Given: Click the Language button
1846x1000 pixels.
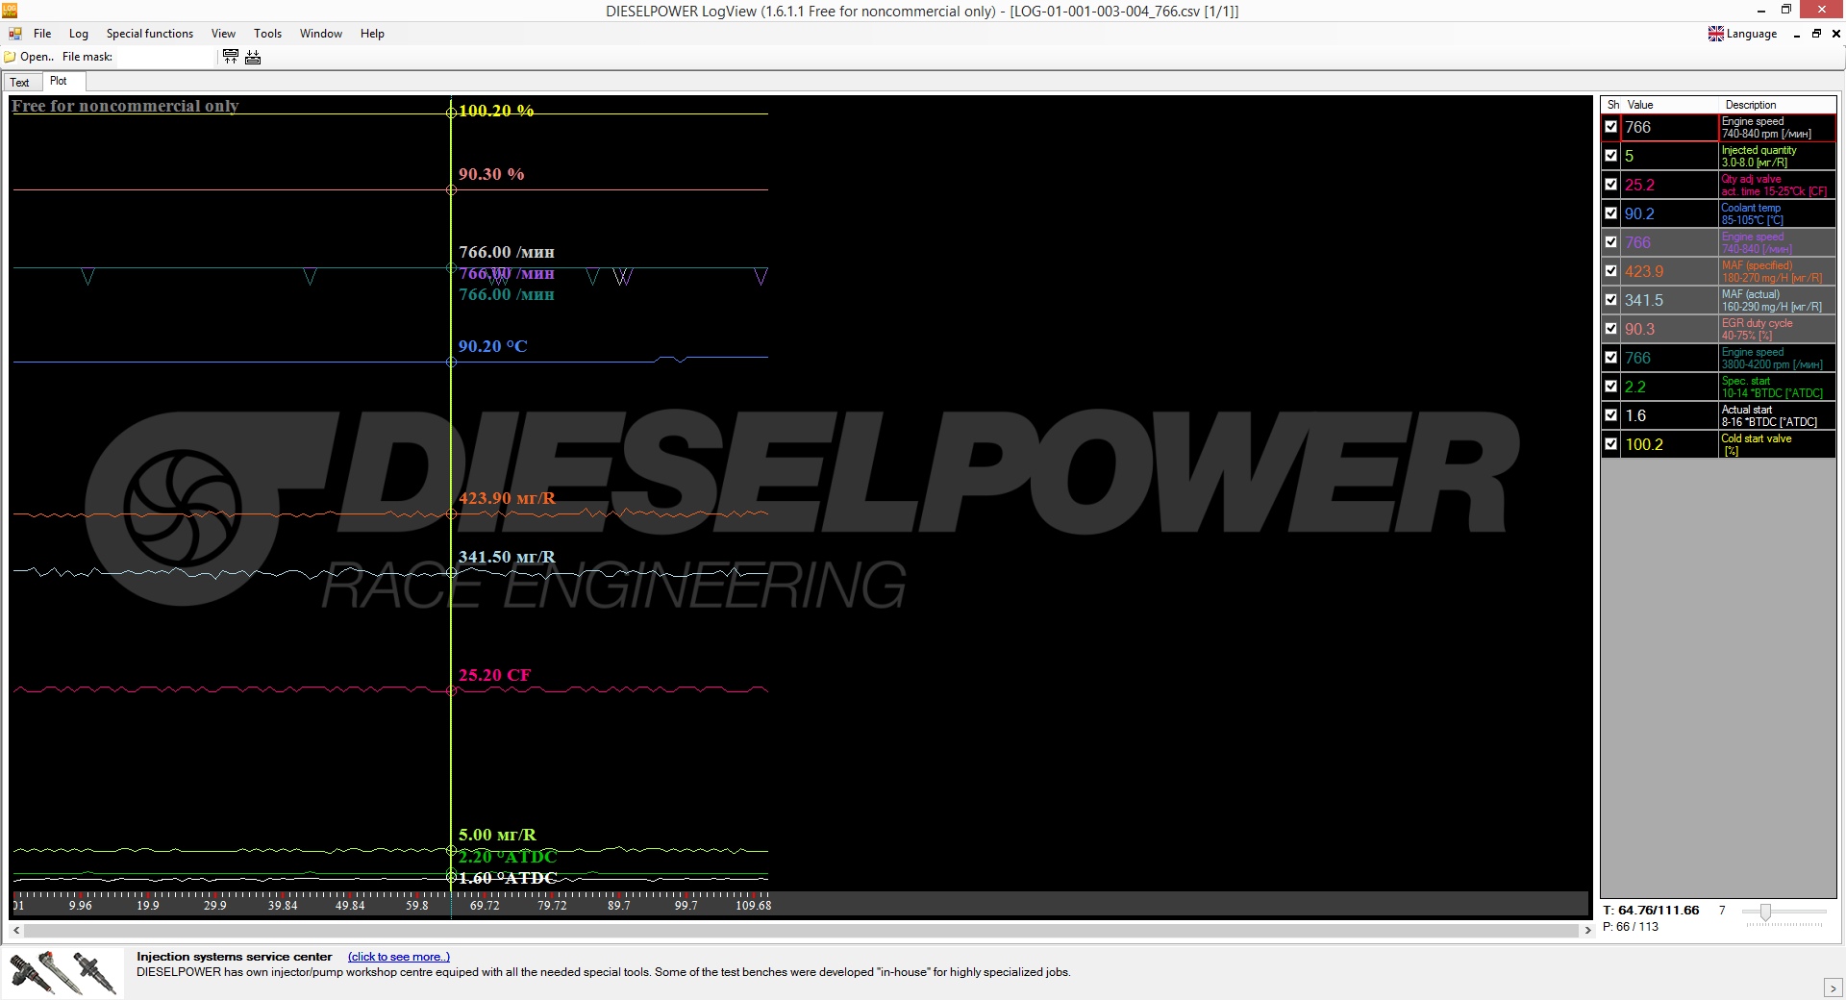Looking at the screenshot, I should (x=1743, y=34).
